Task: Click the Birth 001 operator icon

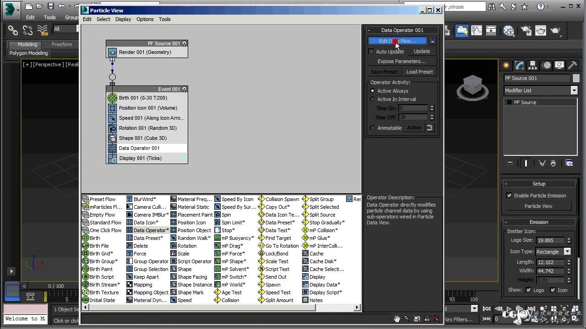Action: click(x=112, y=98)
